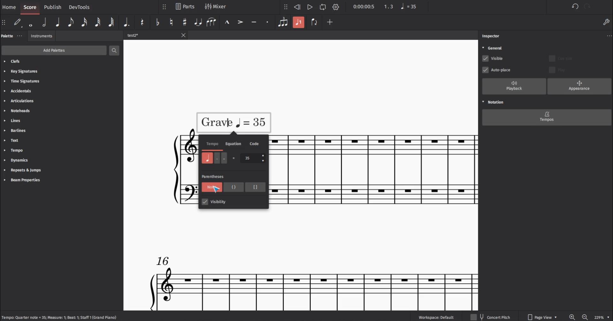613x321 pixels.
Task: Click the tuplet icon in the note toolbar
Action: tap(283, 22)
